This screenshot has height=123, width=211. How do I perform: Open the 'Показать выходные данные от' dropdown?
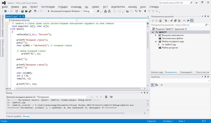click(x=62, y=97)
